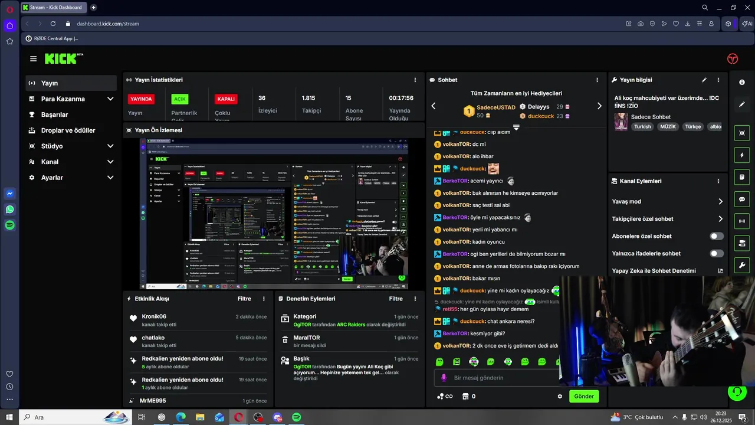Image resolution: width=755 pixels, height=425 pixels.
Task: Click the chat bubble icon in right sidebar
Action: tap(742, 199)
